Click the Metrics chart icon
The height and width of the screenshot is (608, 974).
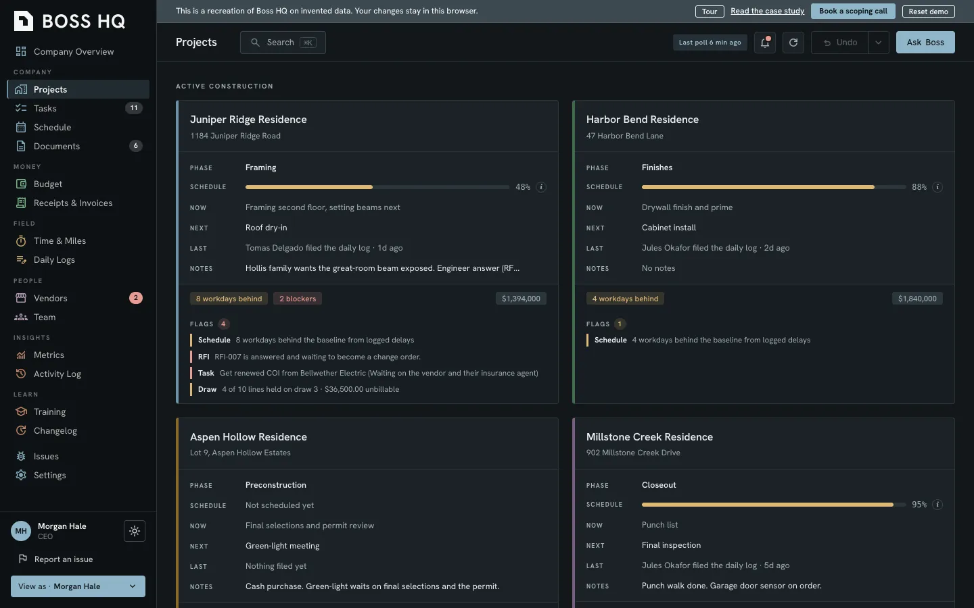click(x=21, y=355)
